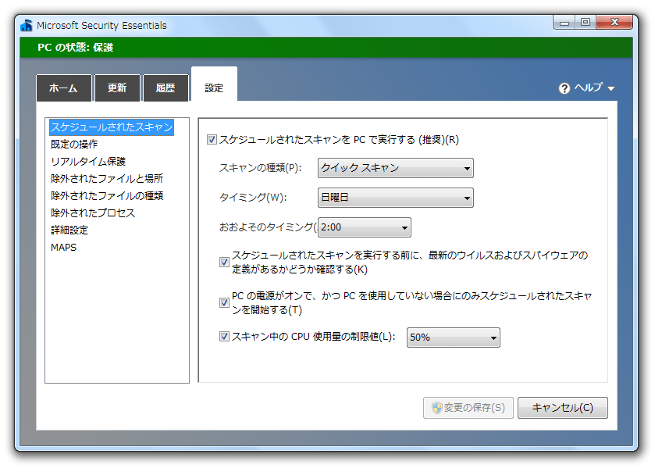Screen dimensions: 655x468
Task: Click the Microsoft Security Essentials title bar icon
Action: pyautogui.click(x=27, y=26)
